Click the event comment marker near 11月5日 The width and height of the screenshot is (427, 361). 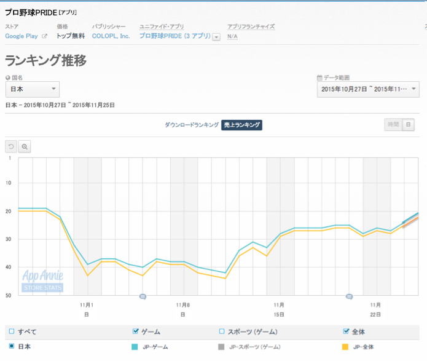[x=143, y=296]
